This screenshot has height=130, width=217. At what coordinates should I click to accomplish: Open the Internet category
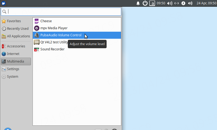(16, 54)
